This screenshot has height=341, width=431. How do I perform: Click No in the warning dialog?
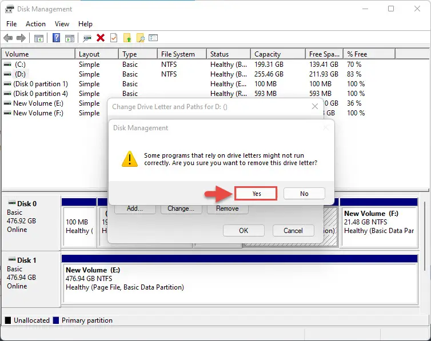point(304,194)
